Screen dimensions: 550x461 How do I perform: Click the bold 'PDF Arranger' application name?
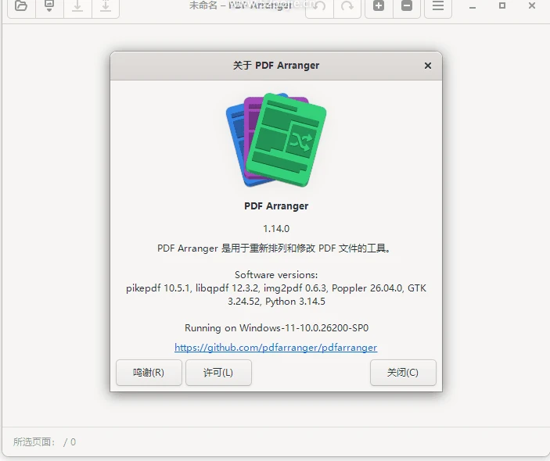[x=276, y=206]
